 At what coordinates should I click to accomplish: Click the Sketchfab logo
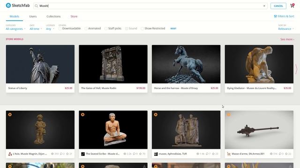point(18,6)
